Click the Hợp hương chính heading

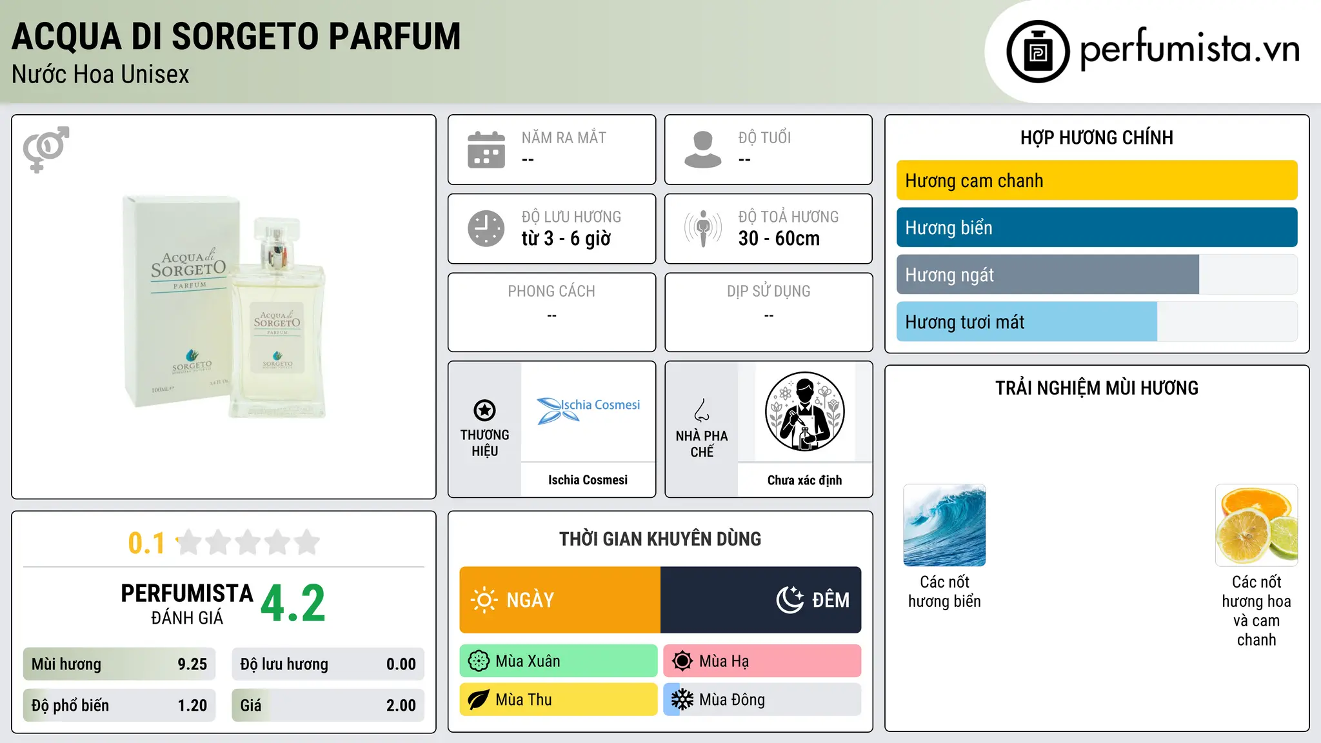pyautogui.click(x=1097, y=137)
